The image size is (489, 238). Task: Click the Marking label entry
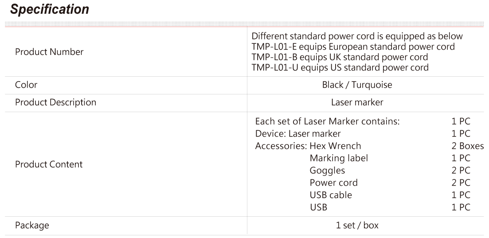coord(339,158)
